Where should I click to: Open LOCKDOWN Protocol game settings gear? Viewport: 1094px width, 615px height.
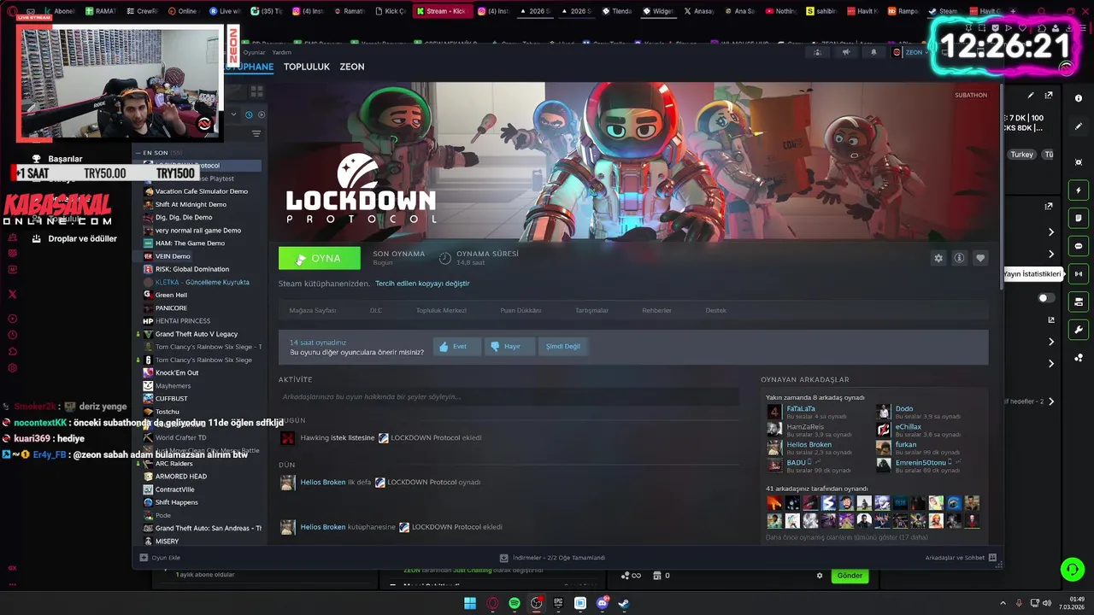(938, 258)
